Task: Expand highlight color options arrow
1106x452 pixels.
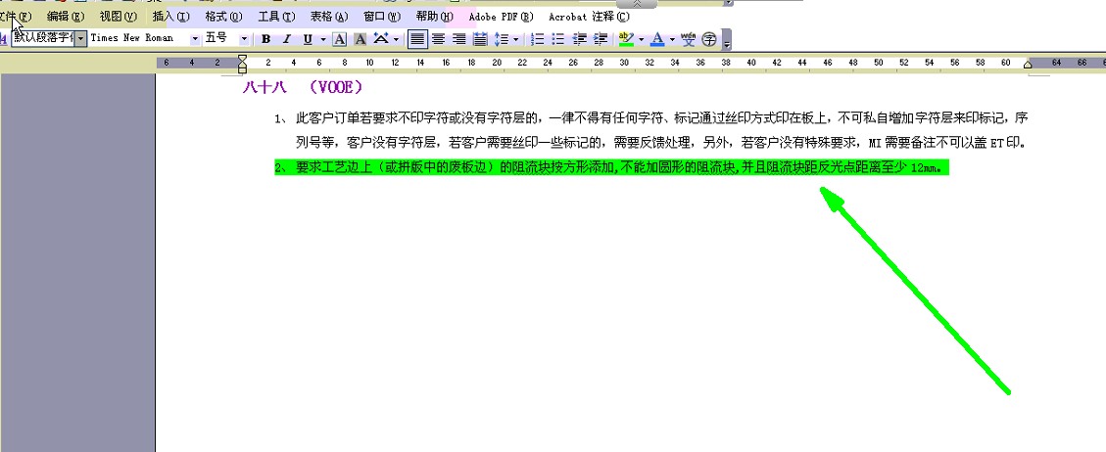Action: [642, 39]
